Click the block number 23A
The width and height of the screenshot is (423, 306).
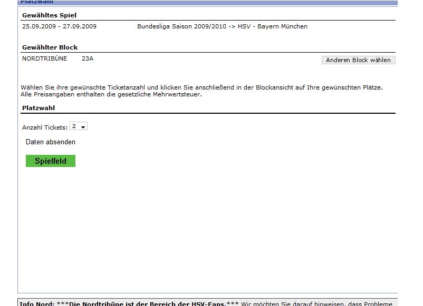88,58
